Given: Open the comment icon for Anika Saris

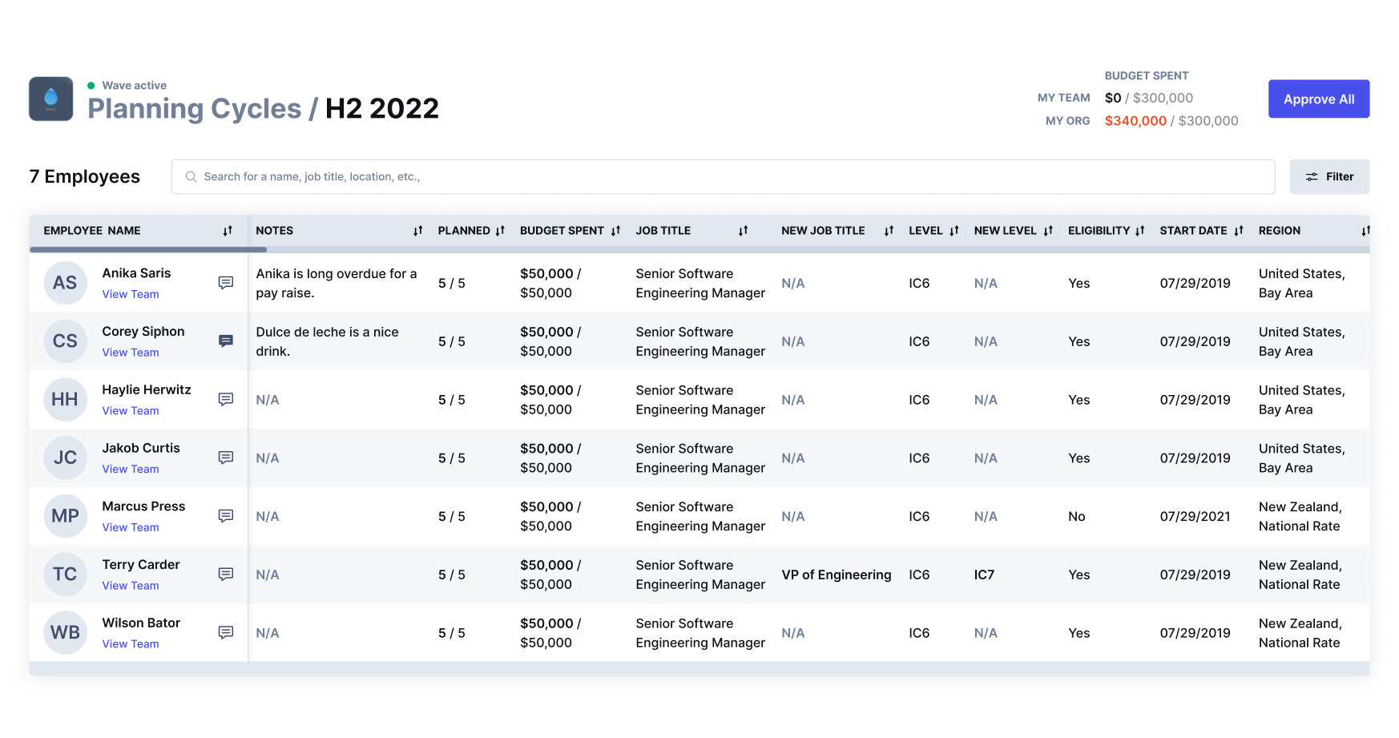Looking at the screenshot, I should tap(226, 283).
